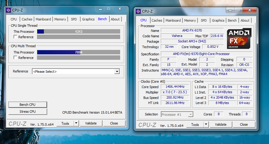The image size is (269, 144).
Task: Close the right CPU-Z window with X
Action: (x=250, y=10)
